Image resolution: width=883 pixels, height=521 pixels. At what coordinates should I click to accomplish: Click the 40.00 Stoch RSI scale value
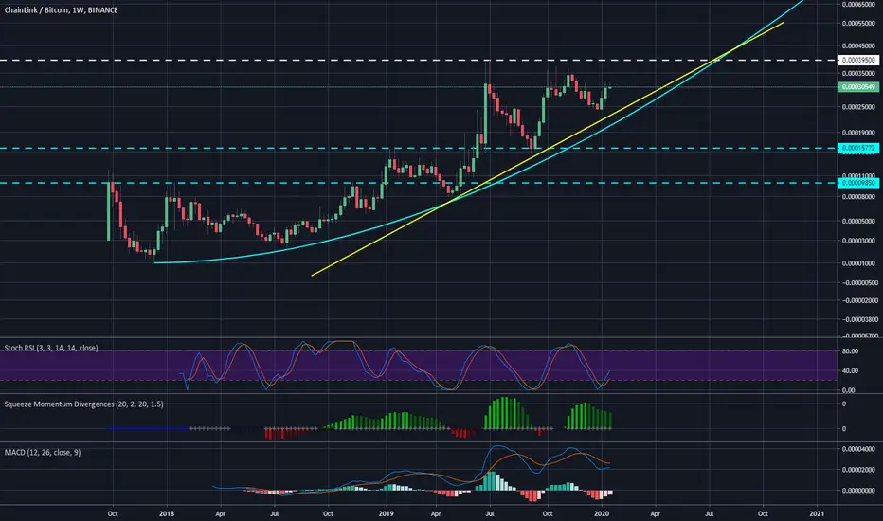(851, 370)
